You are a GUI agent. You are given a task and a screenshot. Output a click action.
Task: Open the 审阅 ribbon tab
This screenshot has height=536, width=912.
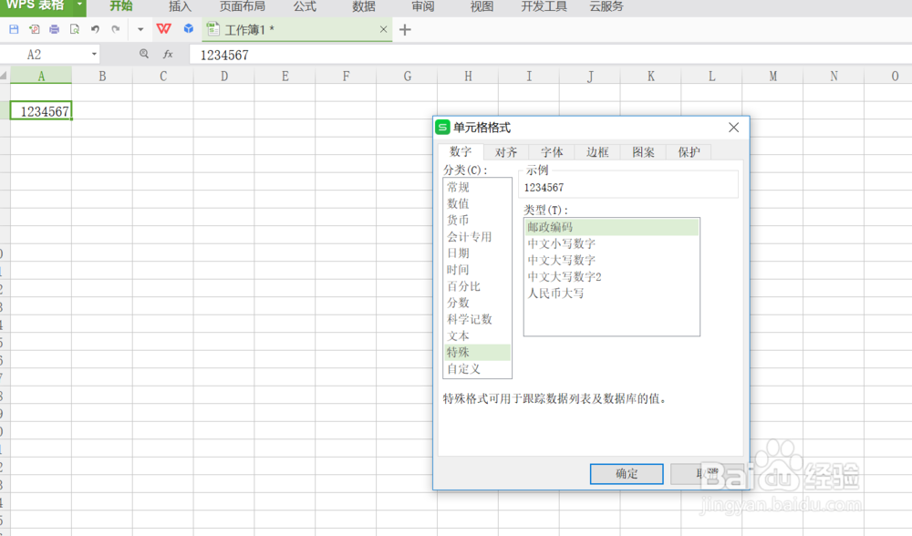point(423,6)
